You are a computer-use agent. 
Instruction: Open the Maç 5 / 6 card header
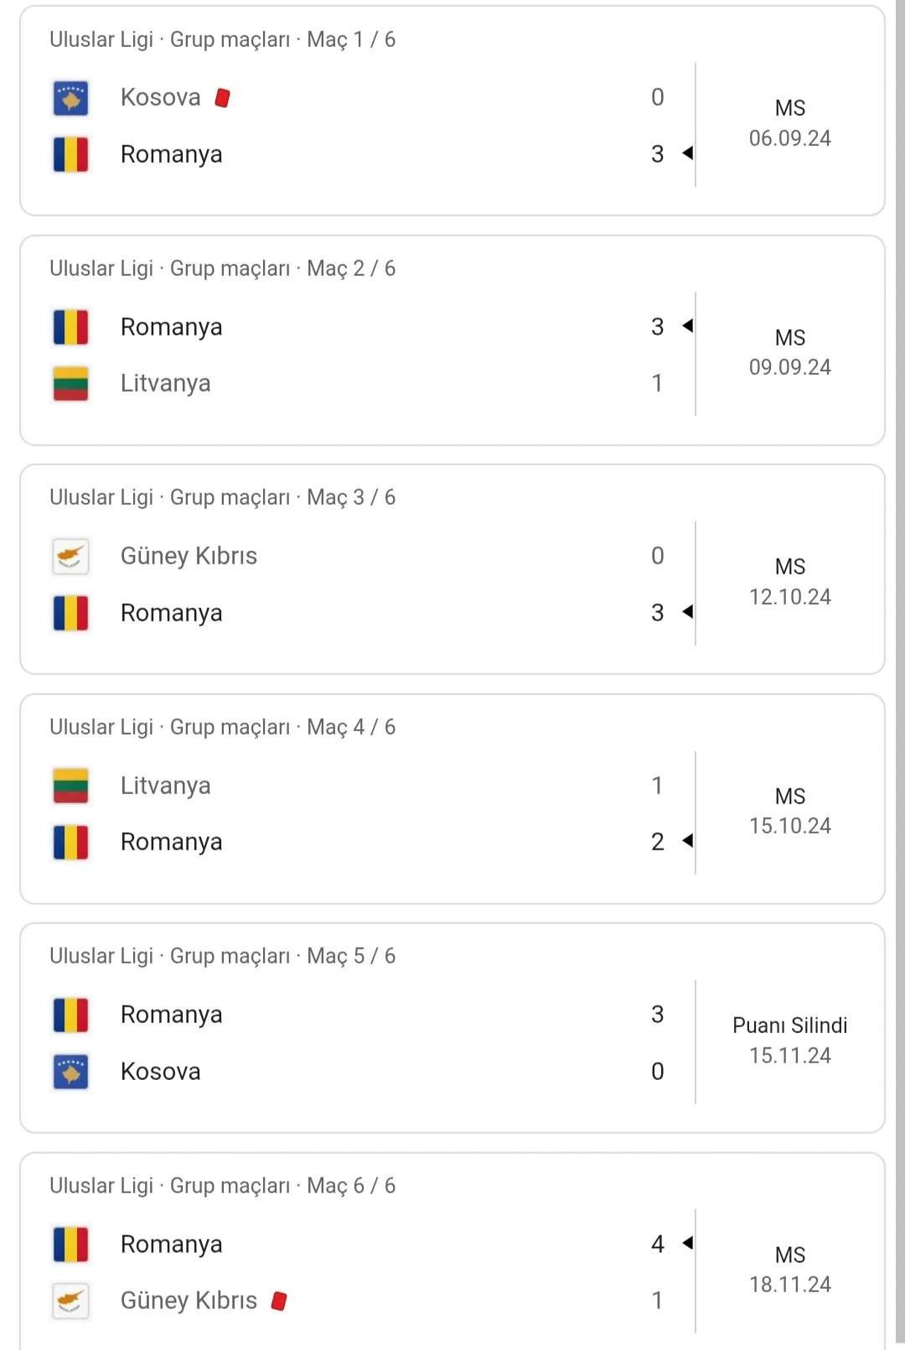pyautogui.click(x=222, y=956)
